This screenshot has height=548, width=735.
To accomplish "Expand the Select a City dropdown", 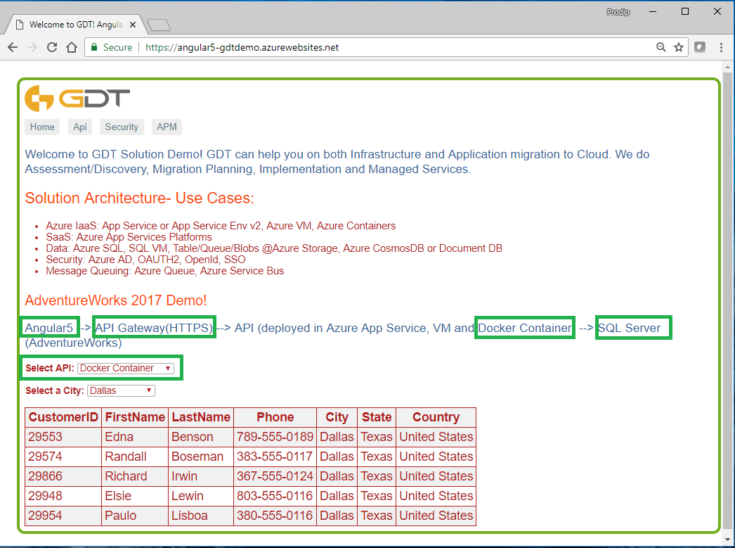I will tap(121, 391).
